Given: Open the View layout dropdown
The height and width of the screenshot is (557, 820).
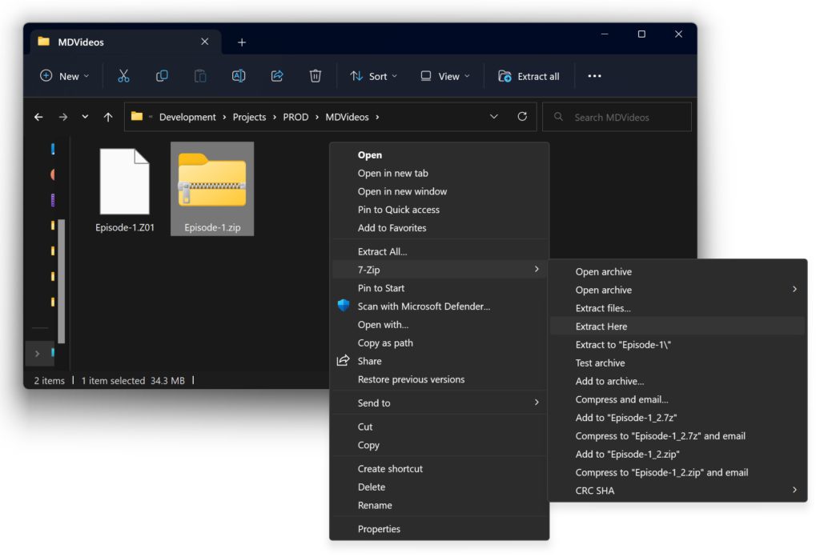Looking at the screenshot, I should pyautogui.click(x=444, y=76).
